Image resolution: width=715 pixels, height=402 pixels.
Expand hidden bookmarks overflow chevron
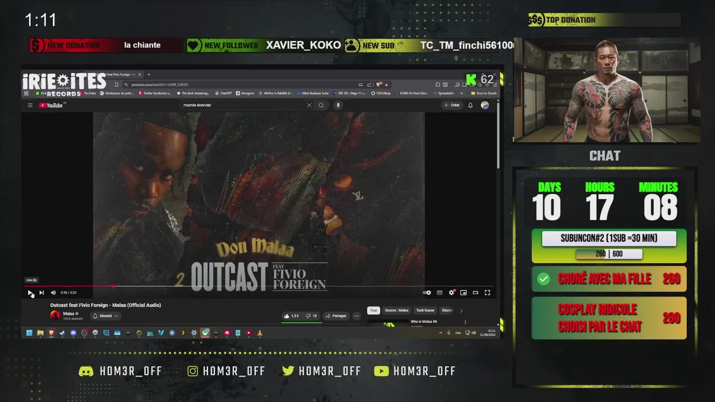click(462, 93)
